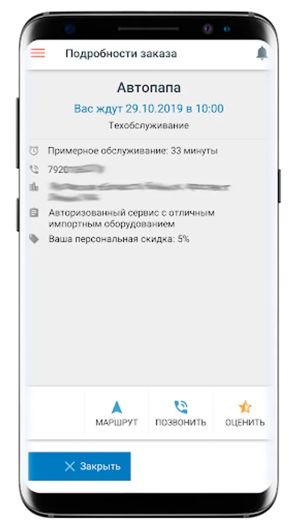
Task: Tap the blue call phone icon
Action: click(x=181, y=407)
